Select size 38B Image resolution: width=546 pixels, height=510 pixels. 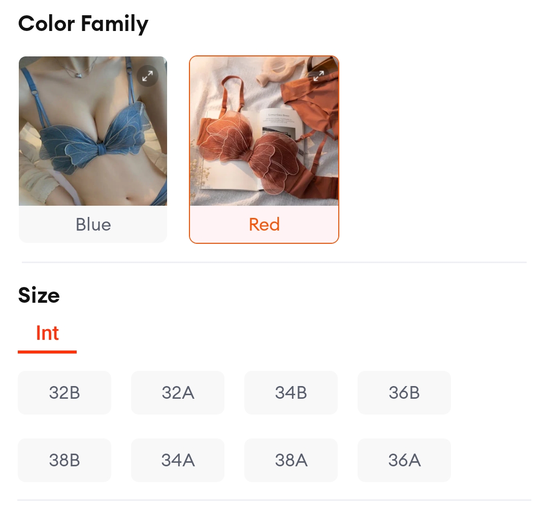[x=65, y=460]
